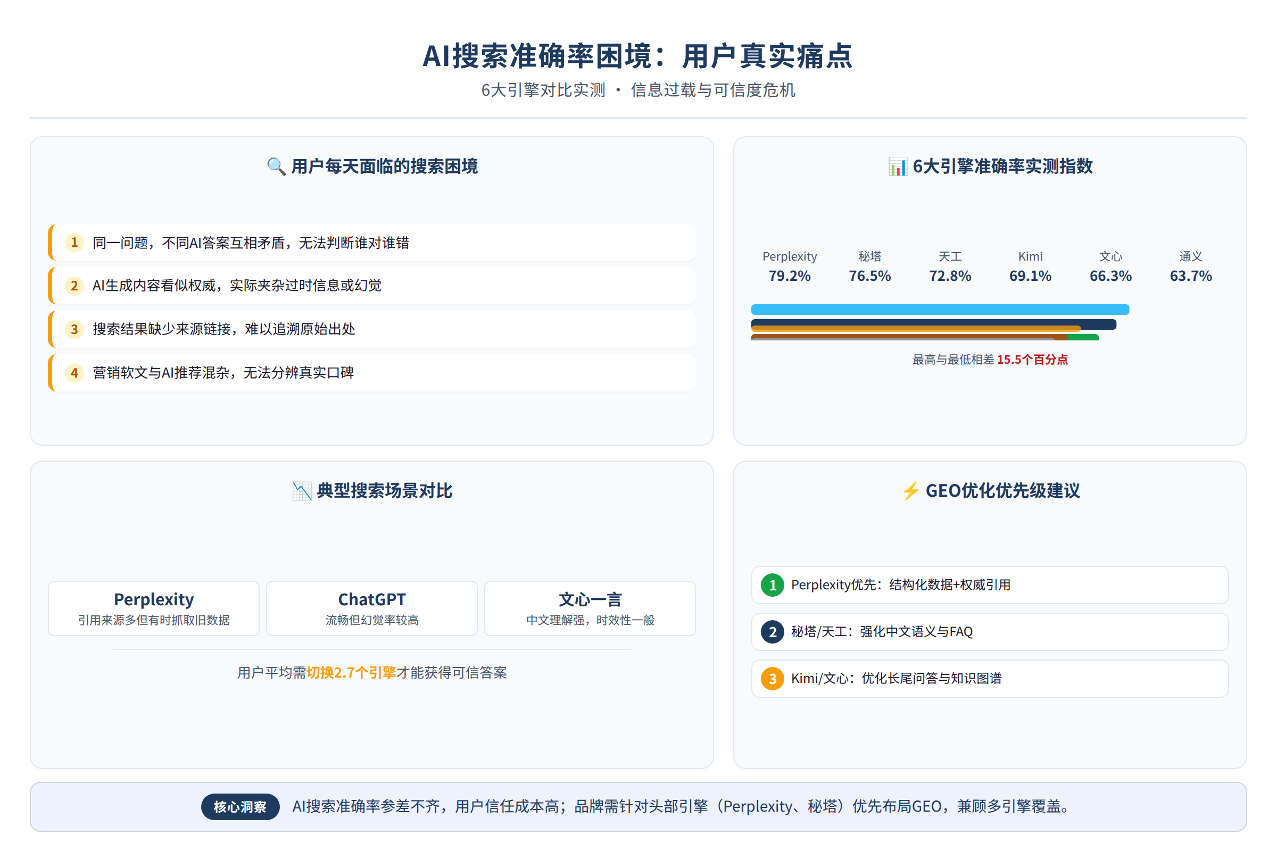
Task: Click the 文心 66.3% value
Action: click(x=1111, y=276)
